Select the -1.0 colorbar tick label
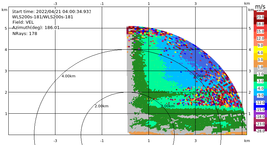The image size is (267, 145). [x=260, y=74]
